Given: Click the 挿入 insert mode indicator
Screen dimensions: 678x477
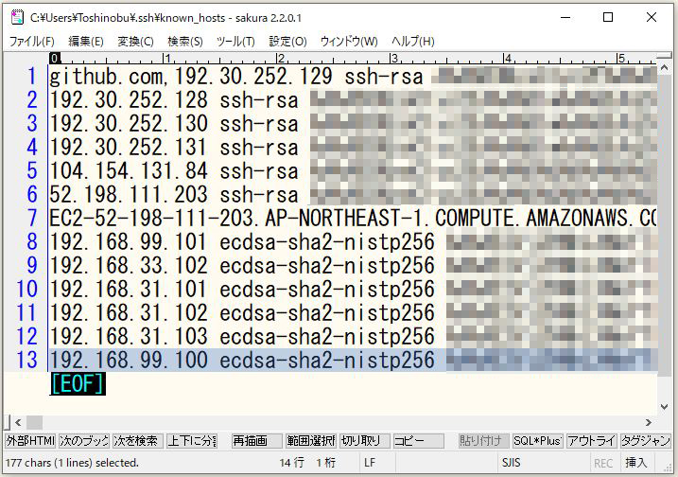Looking at the screenshot, I should pyautogui.click(x=636, y=463).
